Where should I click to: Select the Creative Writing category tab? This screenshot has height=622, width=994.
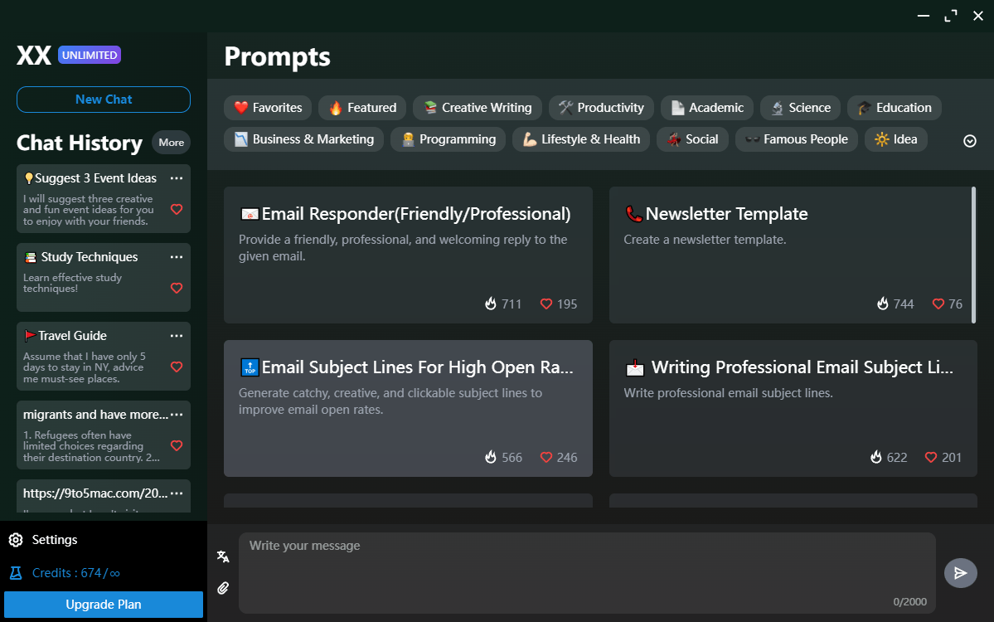[478, 108]
